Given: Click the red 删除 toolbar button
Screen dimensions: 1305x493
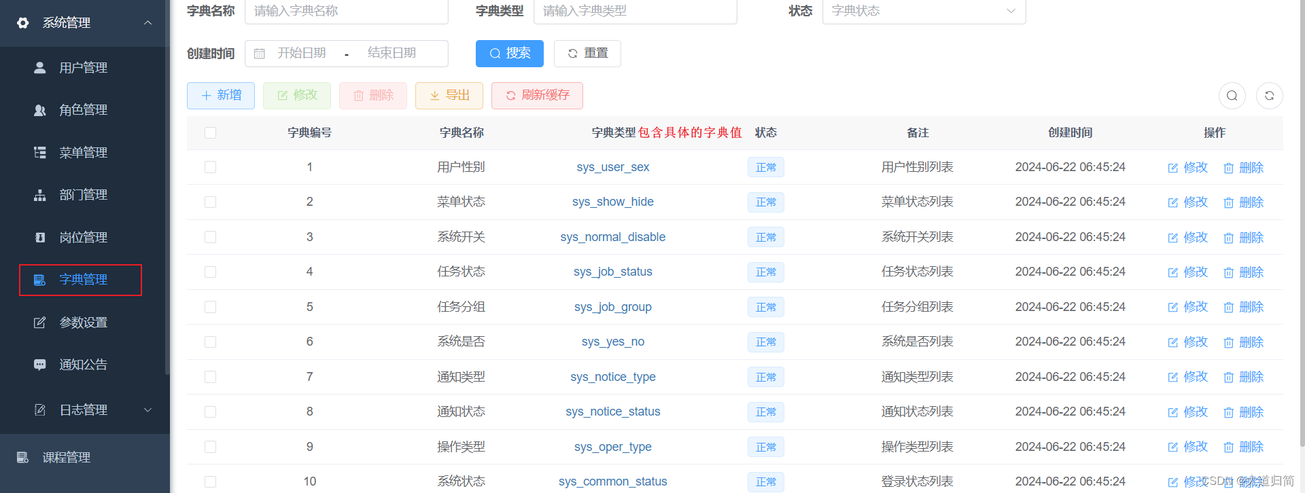Looking at the screenshot, I should click(373, 96).
